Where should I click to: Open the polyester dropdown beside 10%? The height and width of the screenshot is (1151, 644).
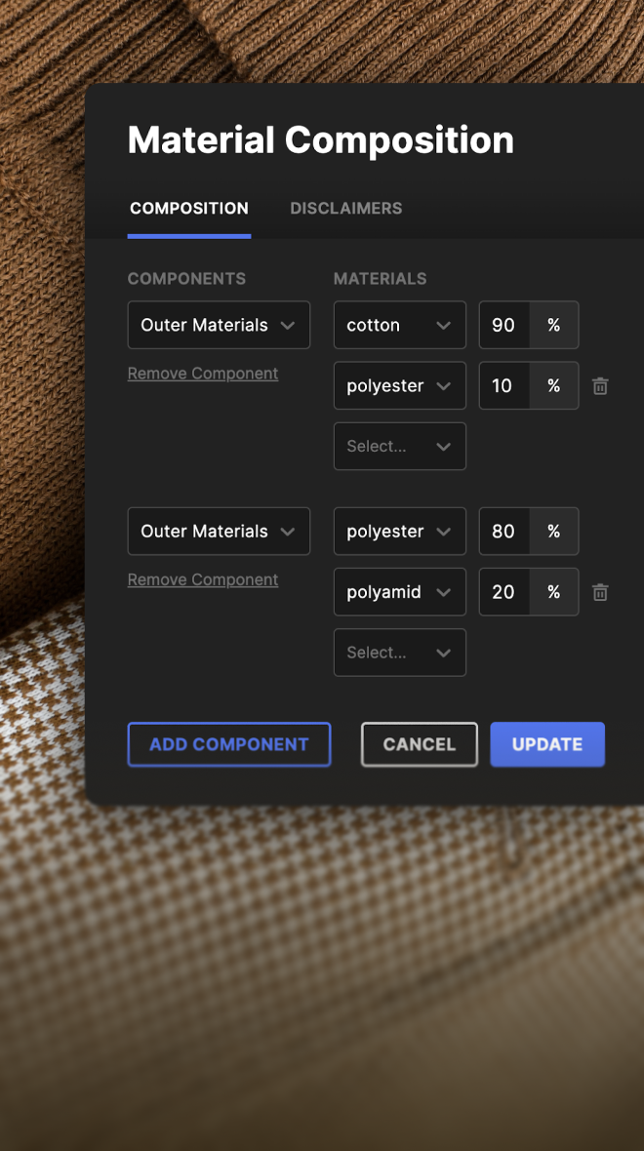click(399, 386)
